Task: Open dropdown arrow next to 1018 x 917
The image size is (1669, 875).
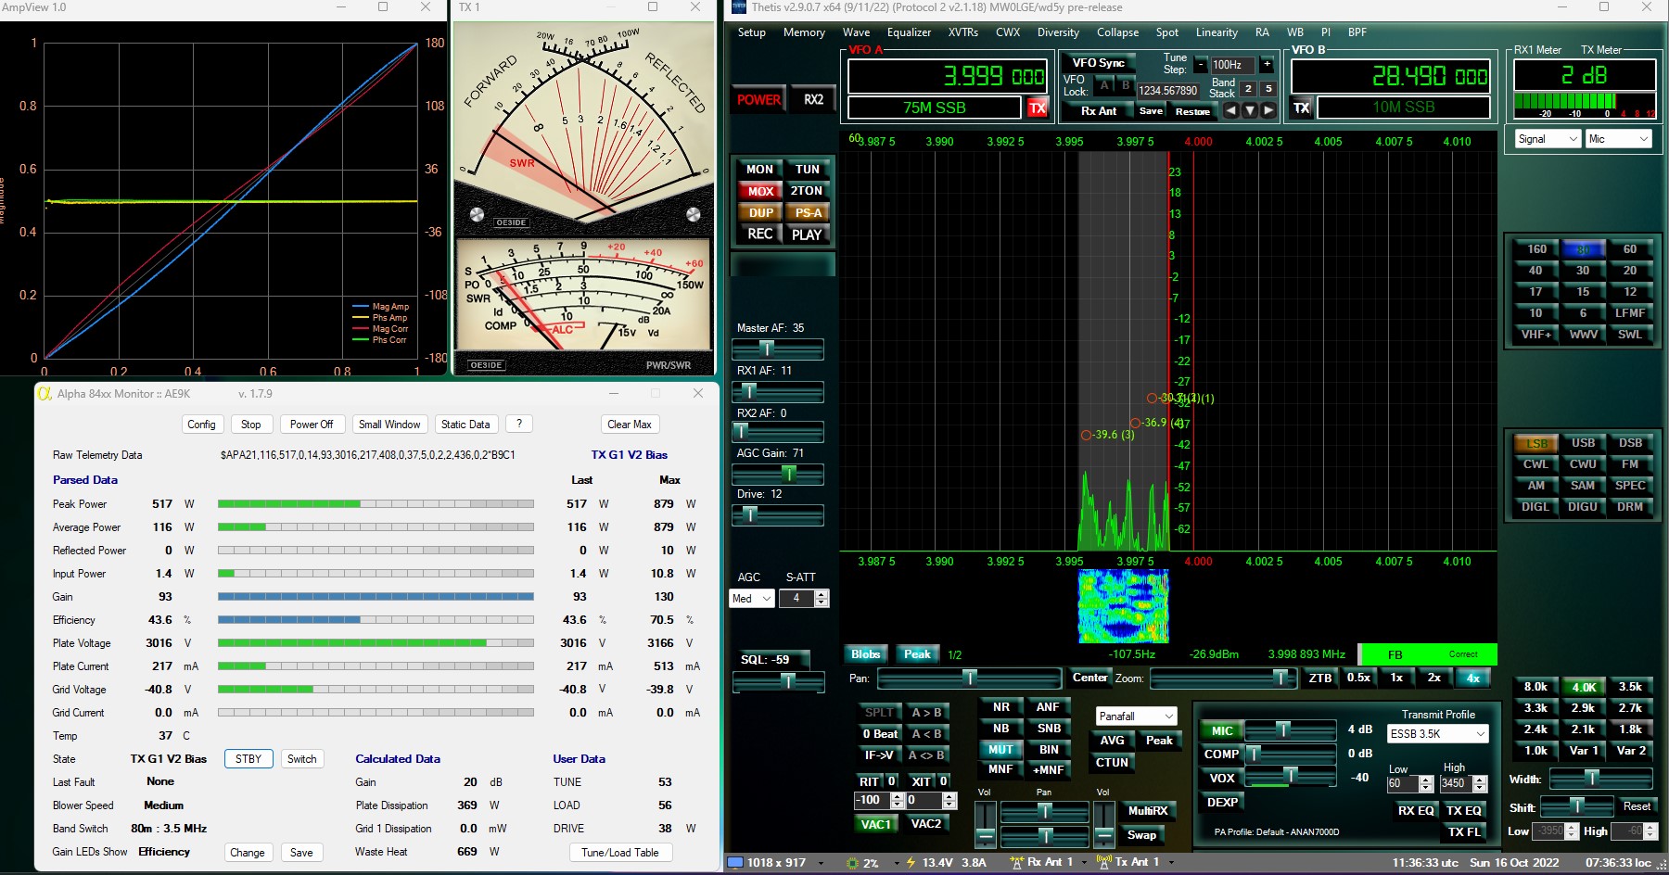Action: coord(821,863)
